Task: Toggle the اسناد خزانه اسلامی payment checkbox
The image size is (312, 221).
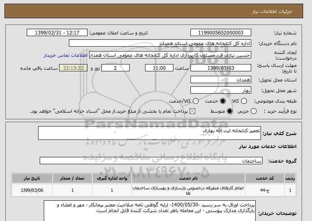Action: (192, 111)
